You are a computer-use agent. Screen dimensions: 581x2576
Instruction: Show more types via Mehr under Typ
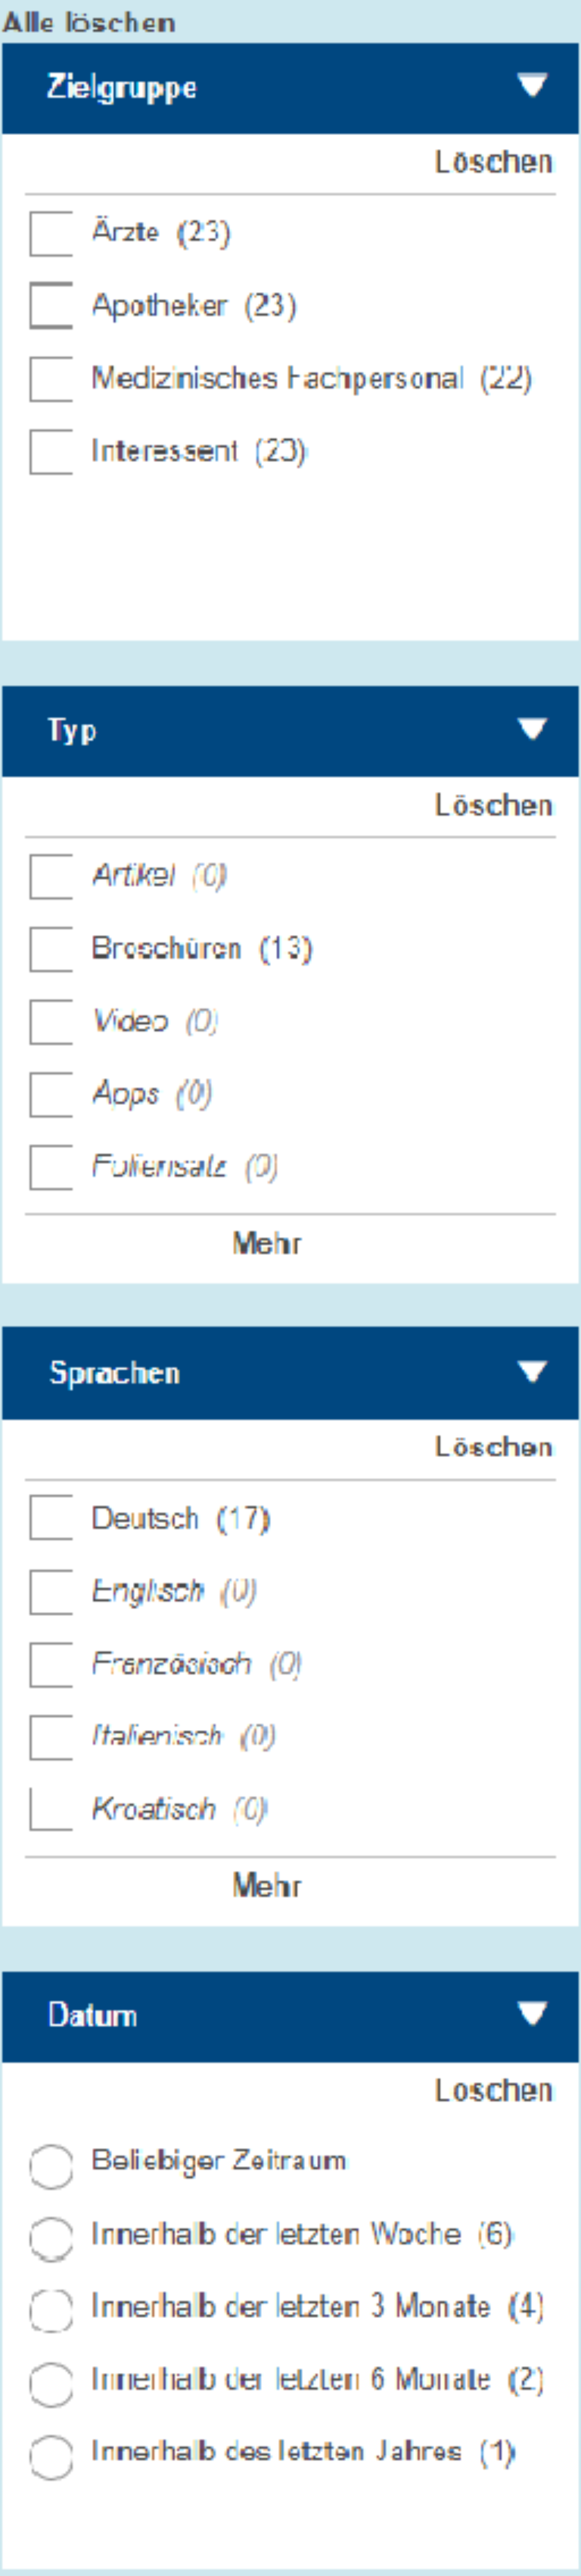(x=266, y=1243)
